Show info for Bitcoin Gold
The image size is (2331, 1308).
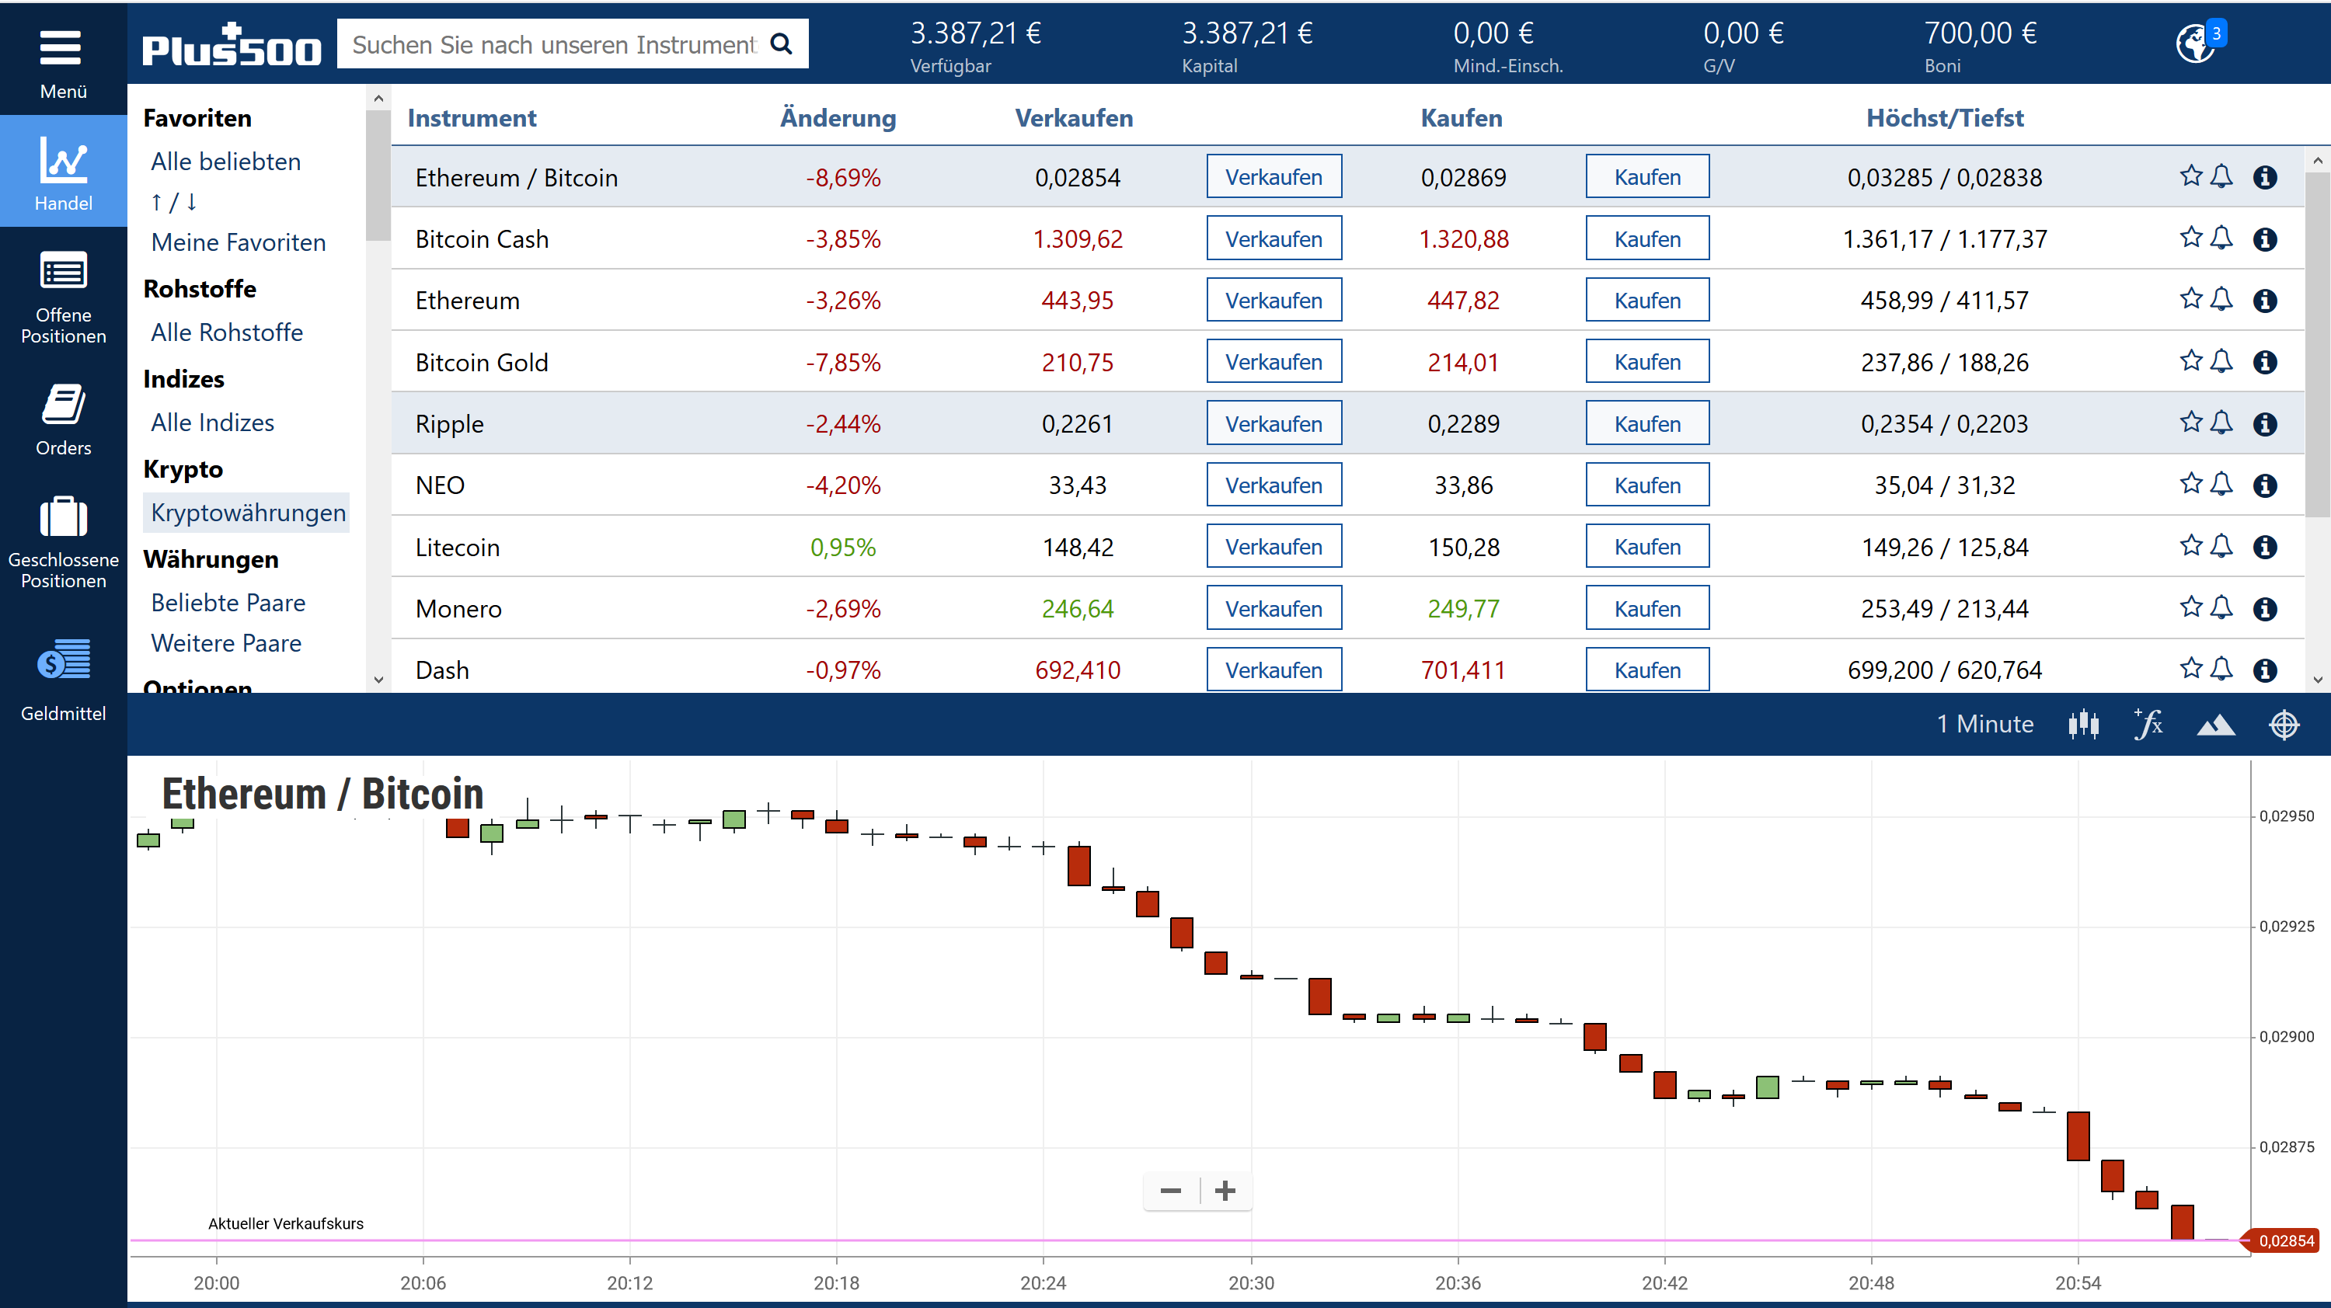tap(2265, 362)
